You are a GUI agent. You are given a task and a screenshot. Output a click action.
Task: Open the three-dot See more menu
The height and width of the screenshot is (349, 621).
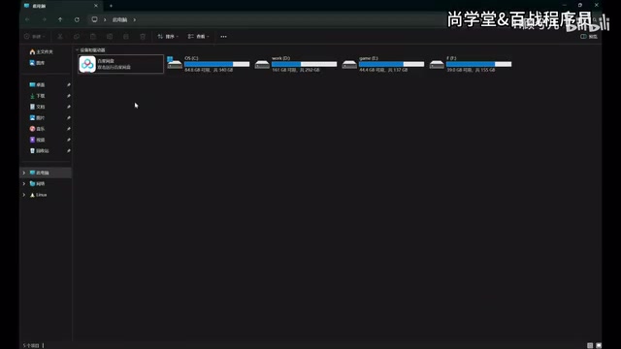[224, 37]
